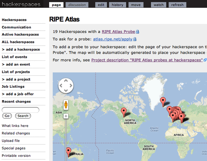
Task: Open ALL hackerspaces in the sidebar
Action: [x=18, y=42]
